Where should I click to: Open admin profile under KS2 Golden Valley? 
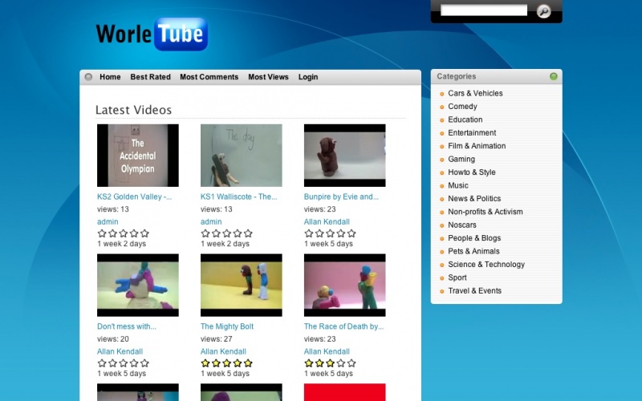click(108, 222)
